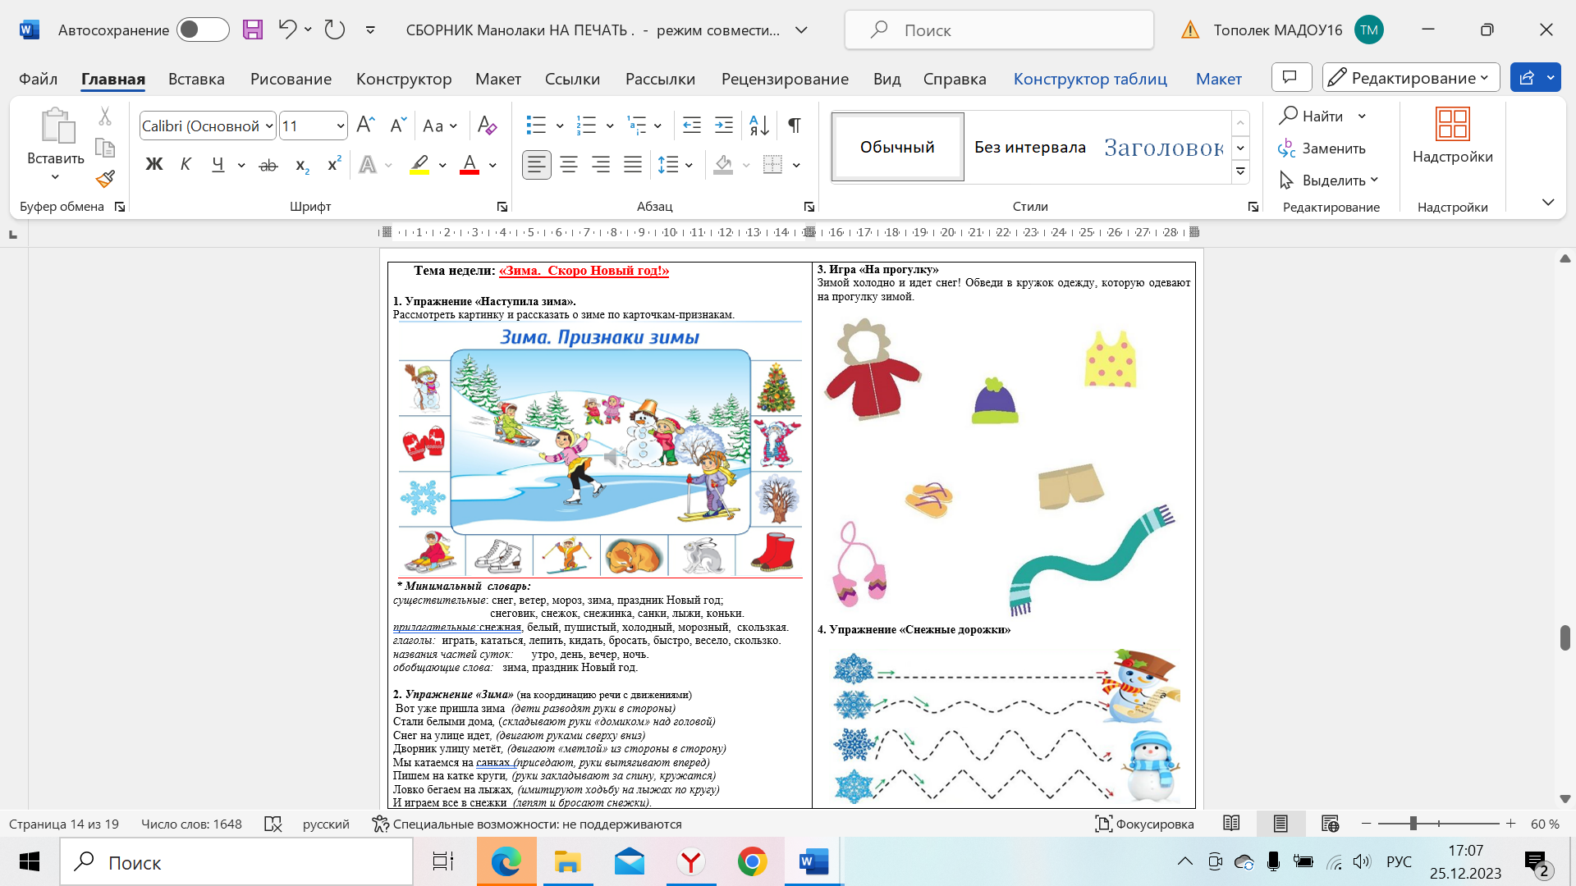The image size is (1576, 886).
Task: Click the bulleted list icon
Action: coord(536,126)
